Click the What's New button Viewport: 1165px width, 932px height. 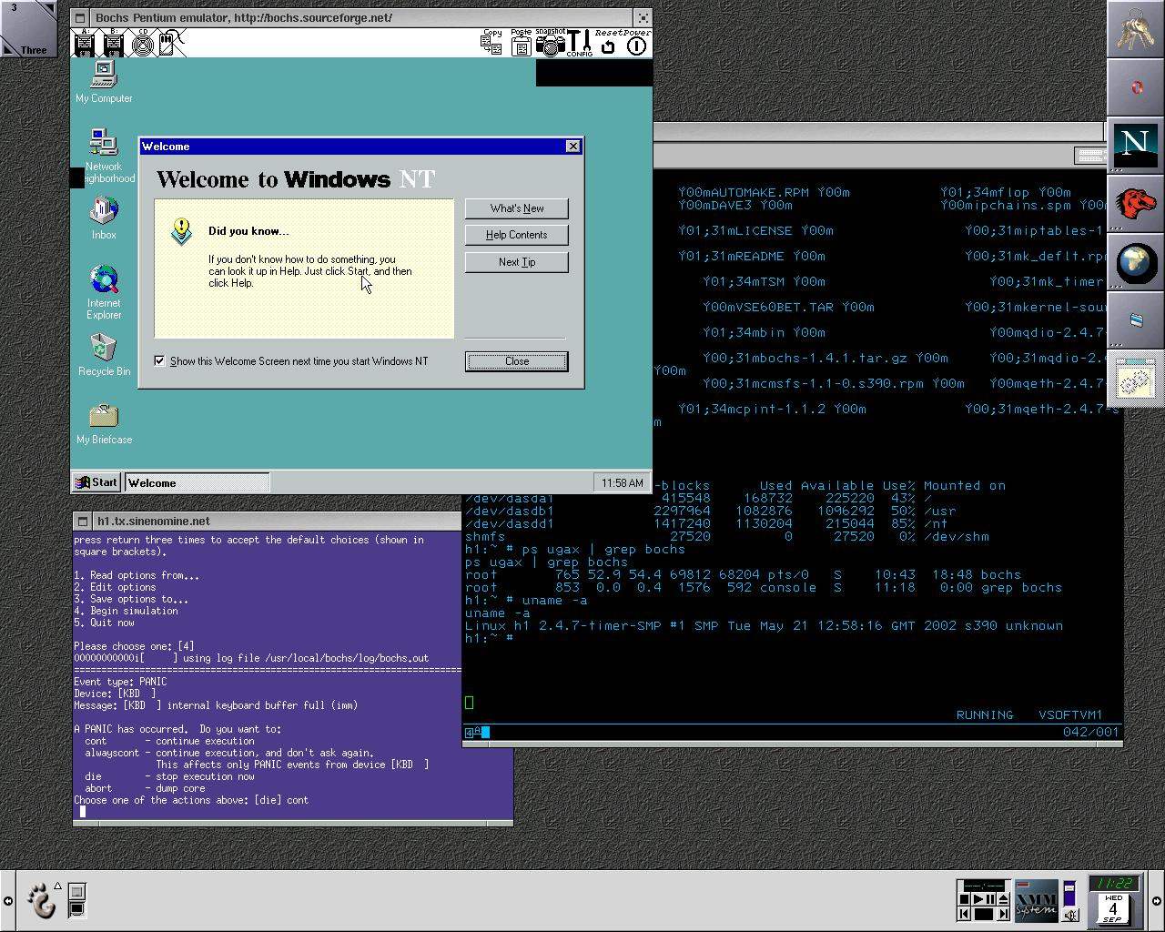[x=516, y=208]
